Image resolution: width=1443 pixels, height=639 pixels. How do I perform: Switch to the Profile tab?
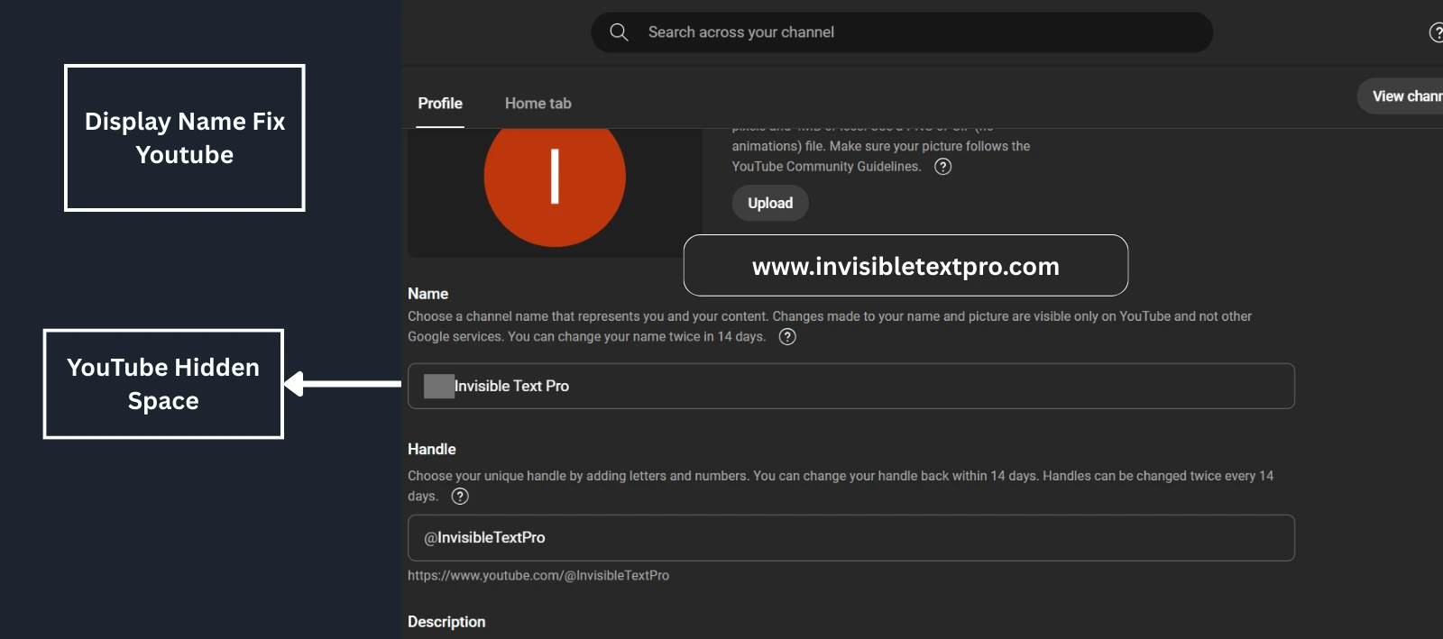440,104
